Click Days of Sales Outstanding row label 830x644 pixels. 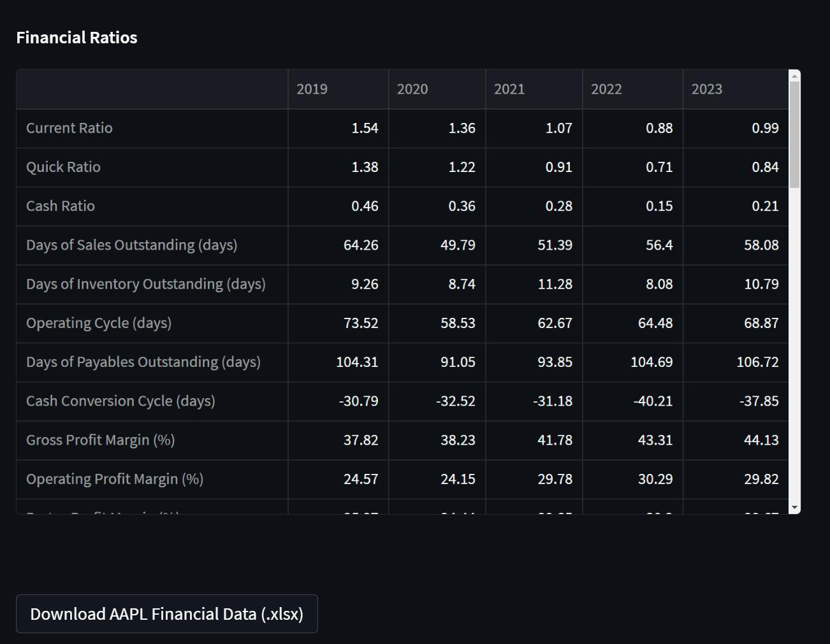coord(132,245)
